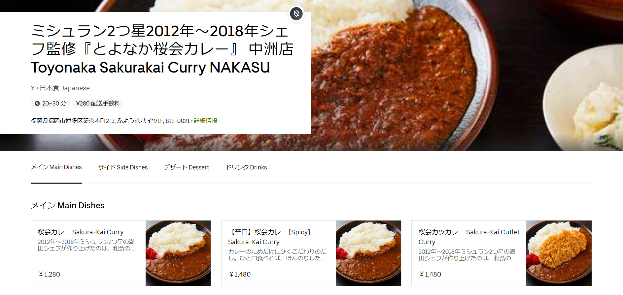Open the 詳細情報 details link
This screenshot has height=295, width=623.
click(x=205, y=121)
